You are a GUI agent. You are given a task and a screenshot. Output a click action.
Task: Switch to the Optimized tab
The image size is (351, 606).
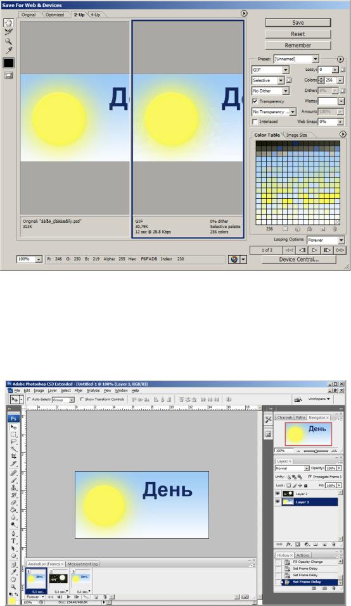(55, 15)
